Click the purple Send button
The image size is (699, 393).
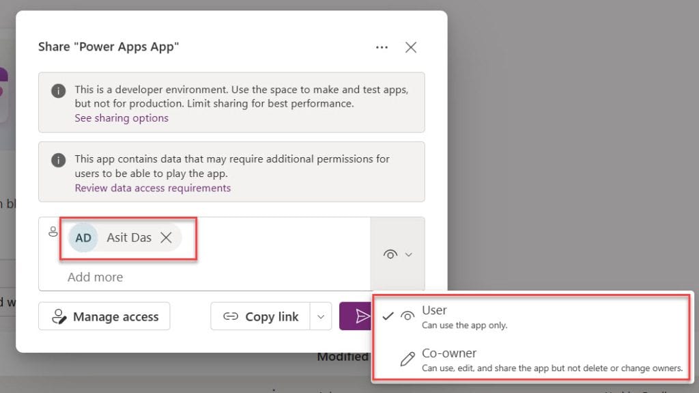[356, 316]
